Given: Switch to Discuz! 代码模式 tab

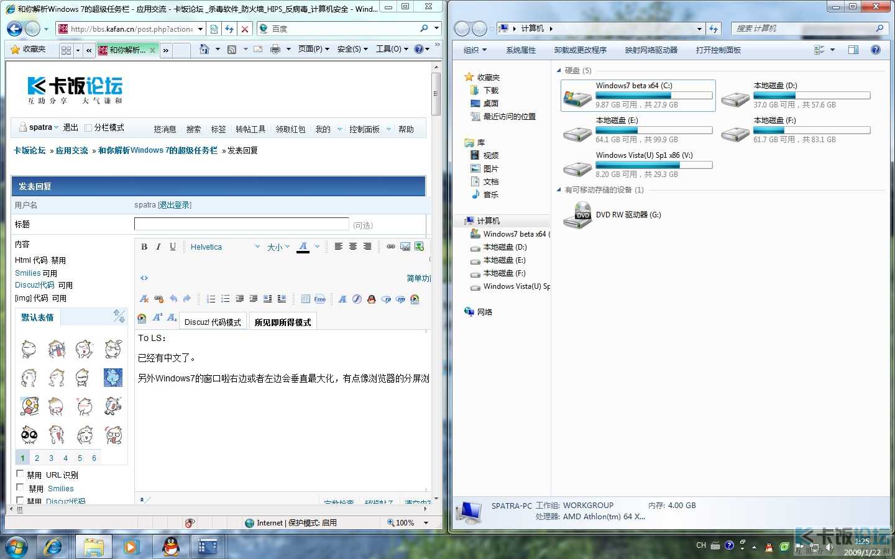Looking at the screenshot, I should 213,322.
